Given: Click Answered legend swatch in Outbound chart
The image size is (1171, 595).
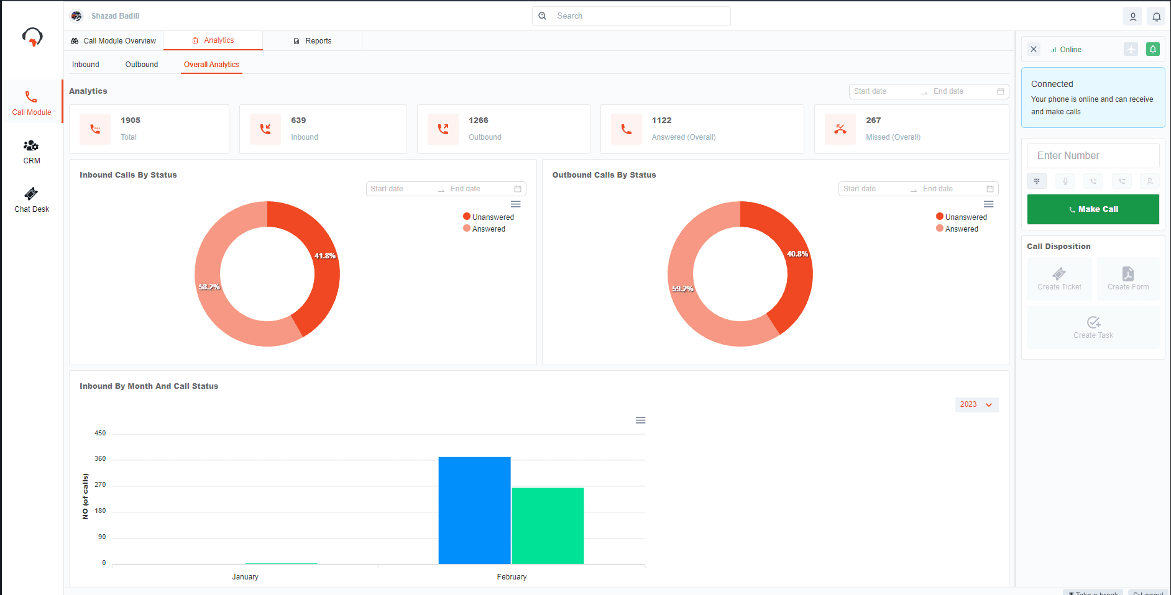Looking at the screenshot, I should (940, 229).
